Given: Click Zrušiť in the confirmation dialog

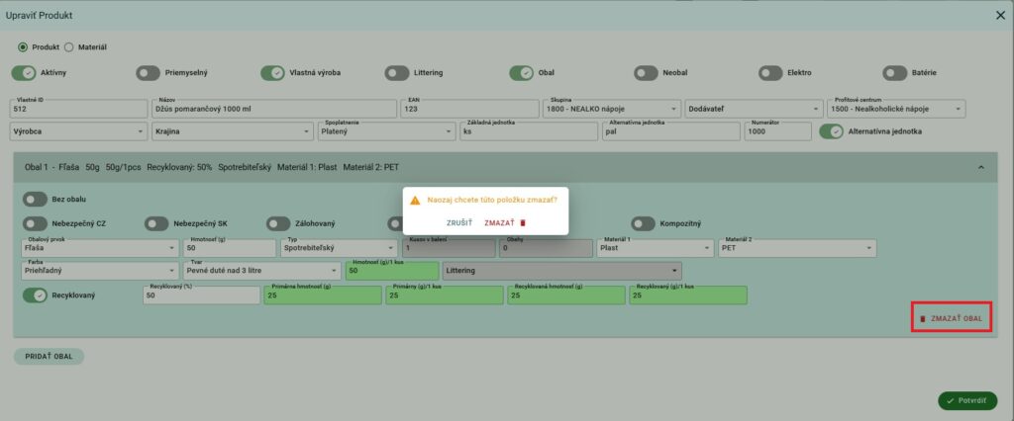Looking at the screenshot, I should [x=458, y=223].
